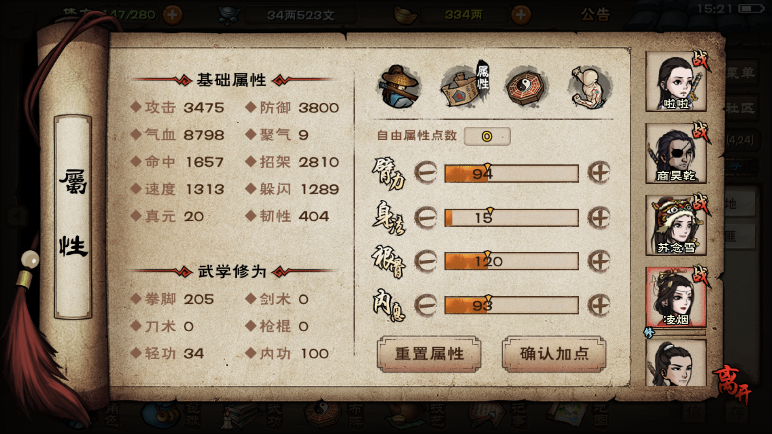Increase 身法 with the plus button

point(599,217)
